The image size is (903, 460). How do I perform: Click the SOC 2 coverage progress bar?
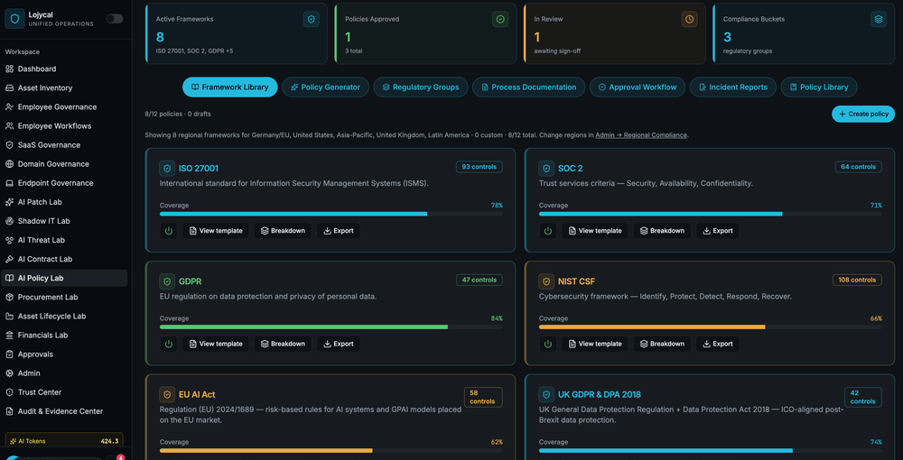[x=710, y=214]
